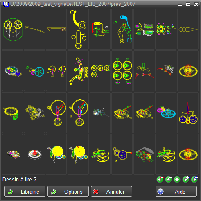201x201 pixels.
Task: Click the right arrow plus navigation icon
Action: (x=194, y=179)
